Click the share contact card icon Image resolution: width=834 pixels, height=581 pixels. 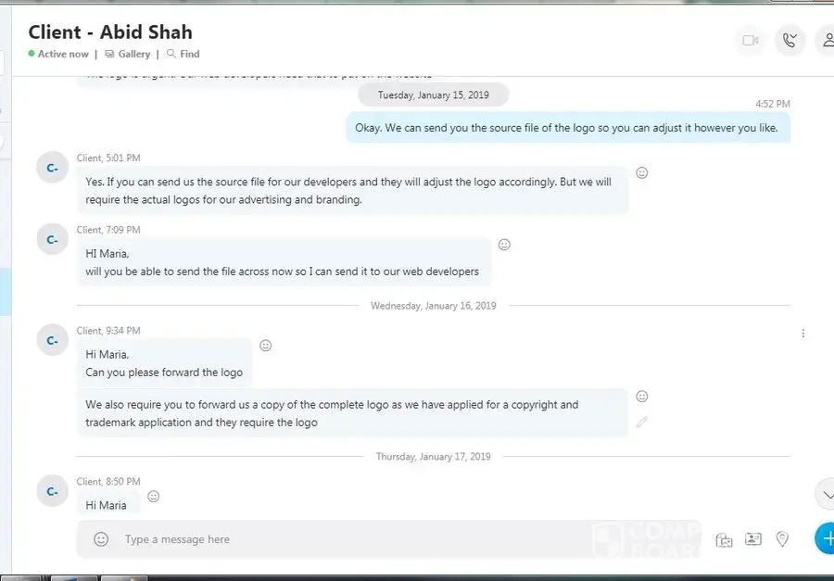[x=753, y=539]
